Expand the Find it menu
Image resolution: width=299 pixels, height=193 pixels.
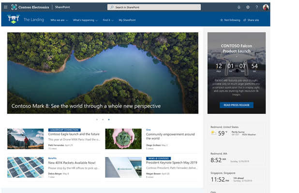pyautogui.click(x=108, y=20)
